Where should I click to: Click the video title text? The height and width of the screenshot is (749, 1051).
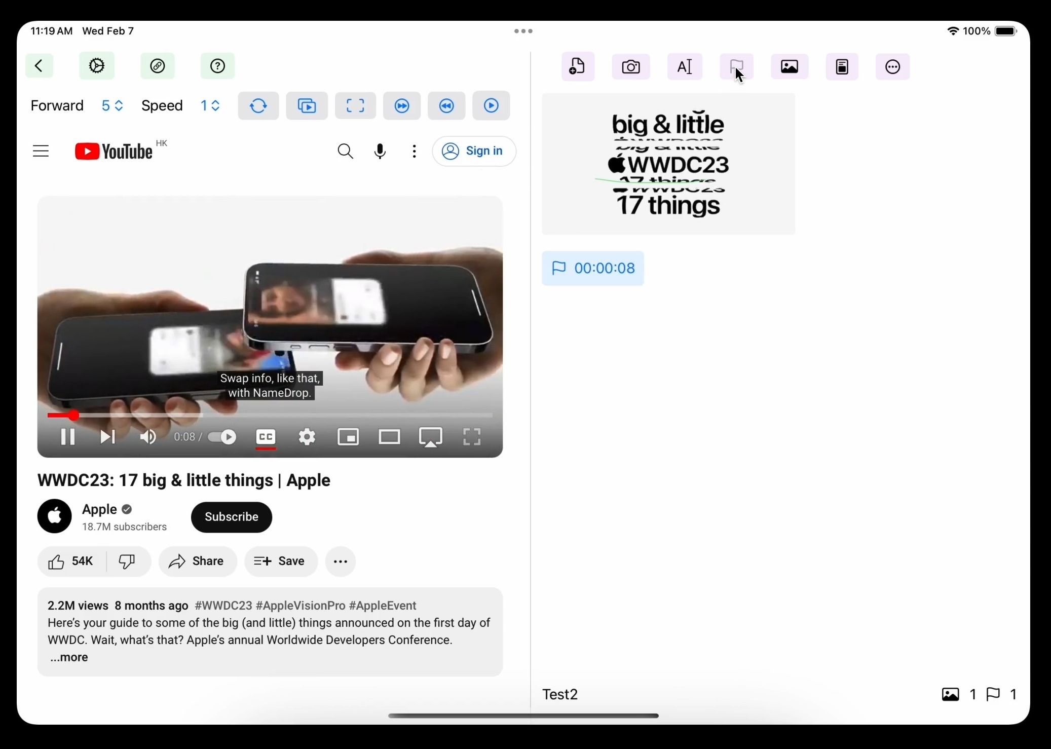[184, 481]
